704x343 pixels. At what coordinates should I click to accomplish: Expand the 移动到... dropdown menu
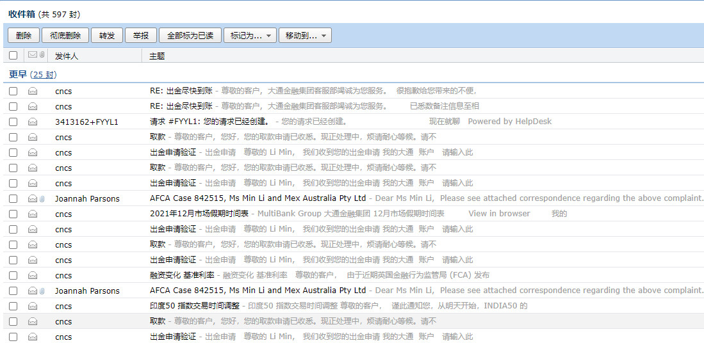point(305,35)
